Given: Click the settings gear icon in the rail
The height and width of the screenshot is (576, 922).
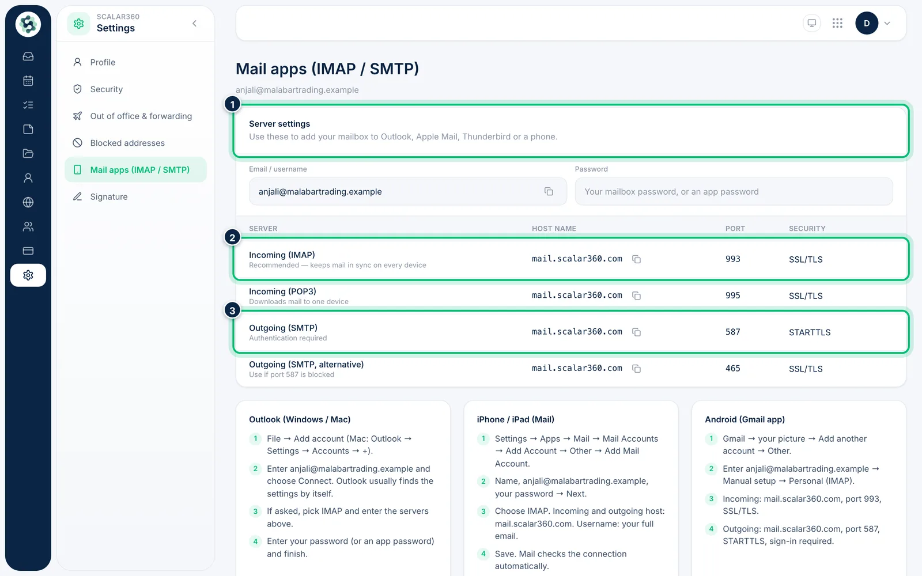Looking at the screenshot, I should click(x=28, y=275).
